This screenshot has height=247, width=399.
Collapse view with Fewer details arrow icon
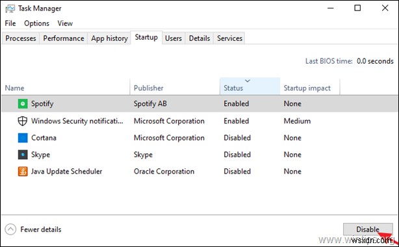click(10, 229)
